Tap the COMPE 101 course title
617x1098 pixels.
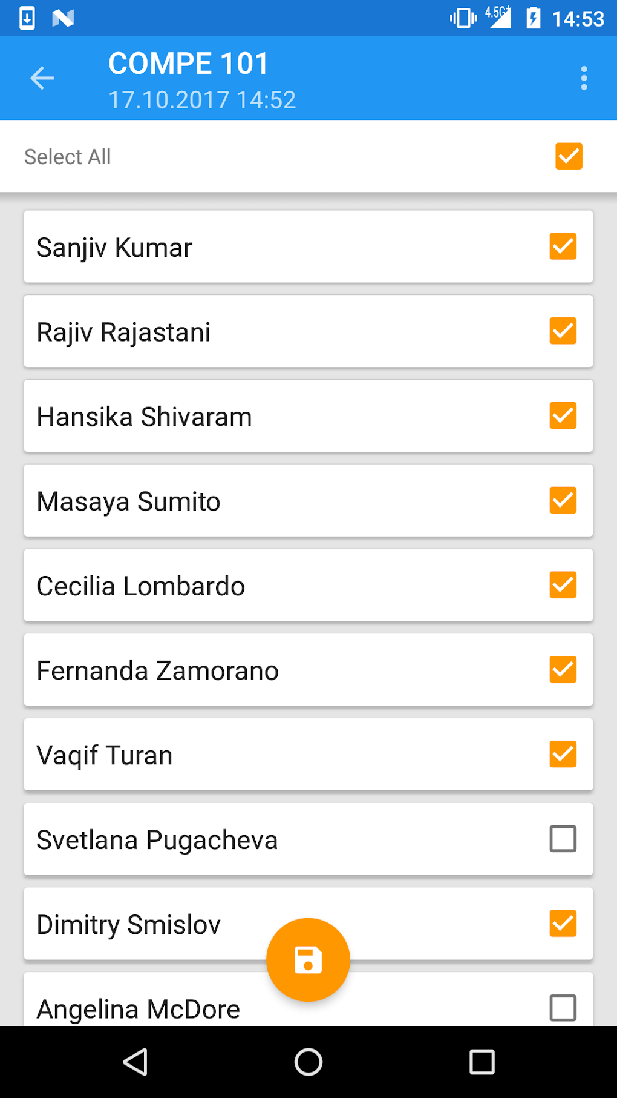188,64
